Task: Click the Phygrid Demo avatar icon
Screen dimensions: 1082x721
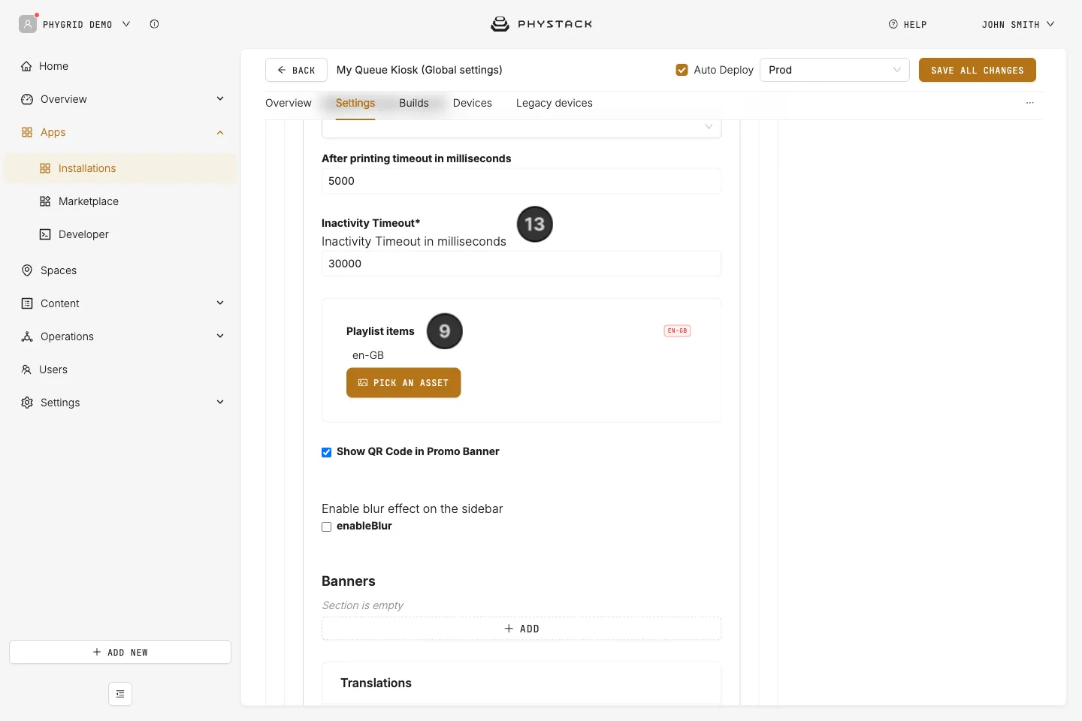Action: tap(28, 24)
